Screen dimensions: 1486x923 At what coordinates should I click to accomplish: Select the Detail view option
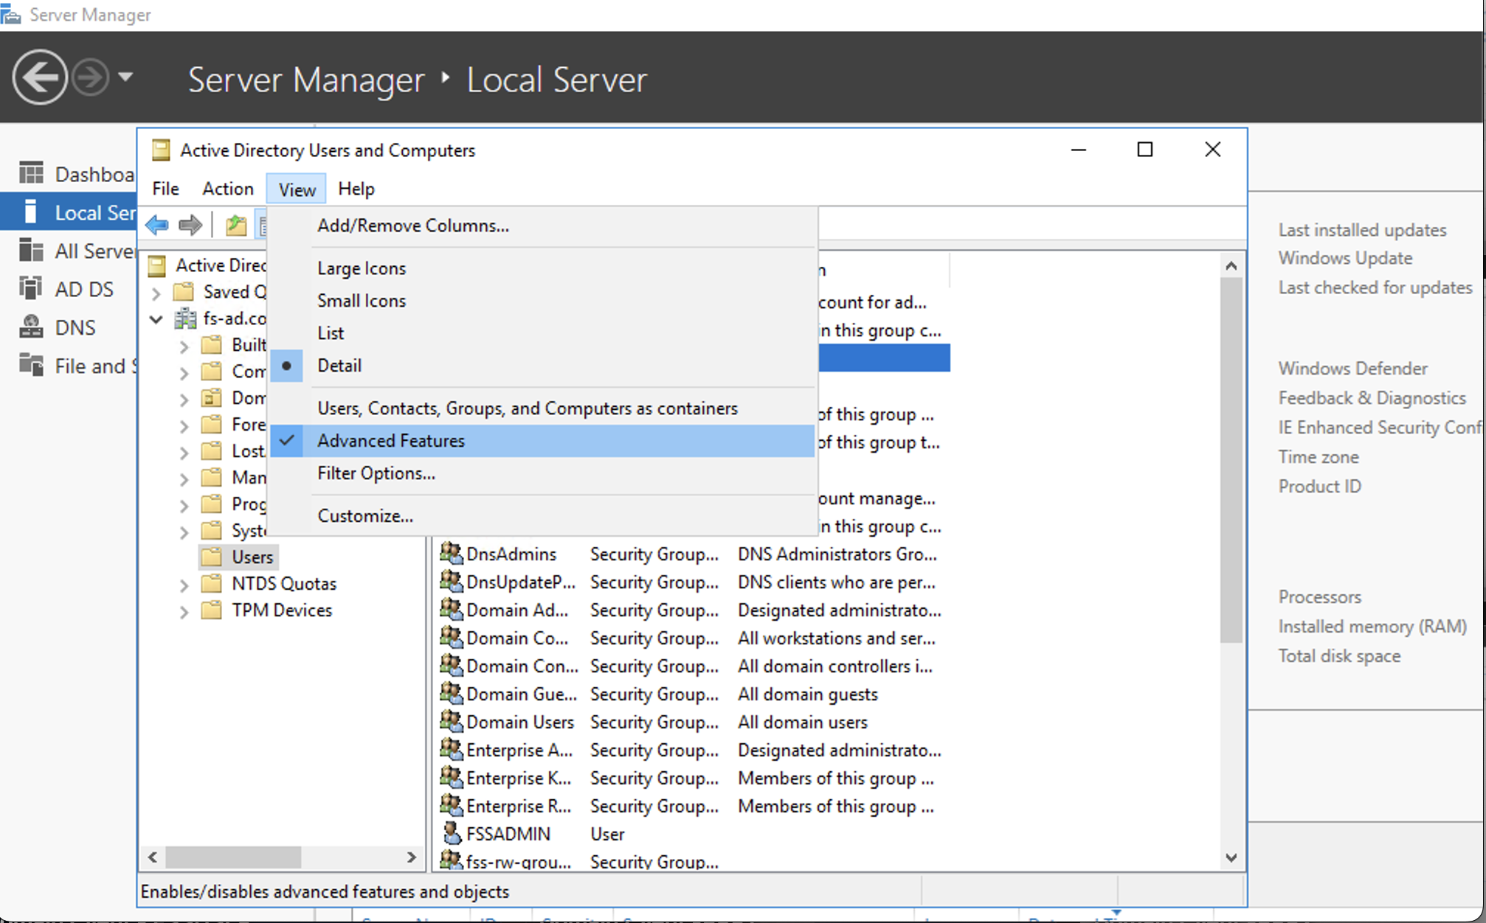coord(339,365)
